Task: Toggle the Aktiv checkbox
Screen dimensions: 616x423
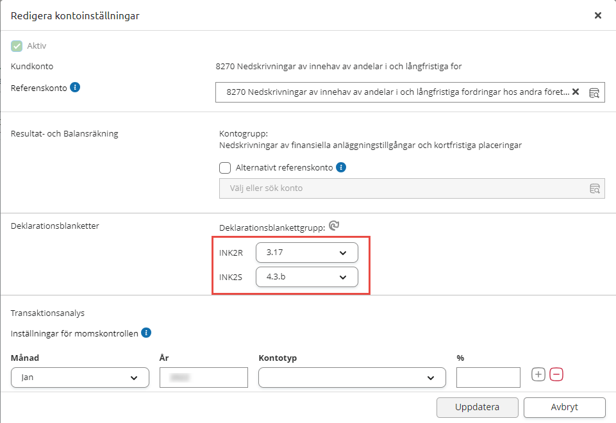Action: (17, 46)
